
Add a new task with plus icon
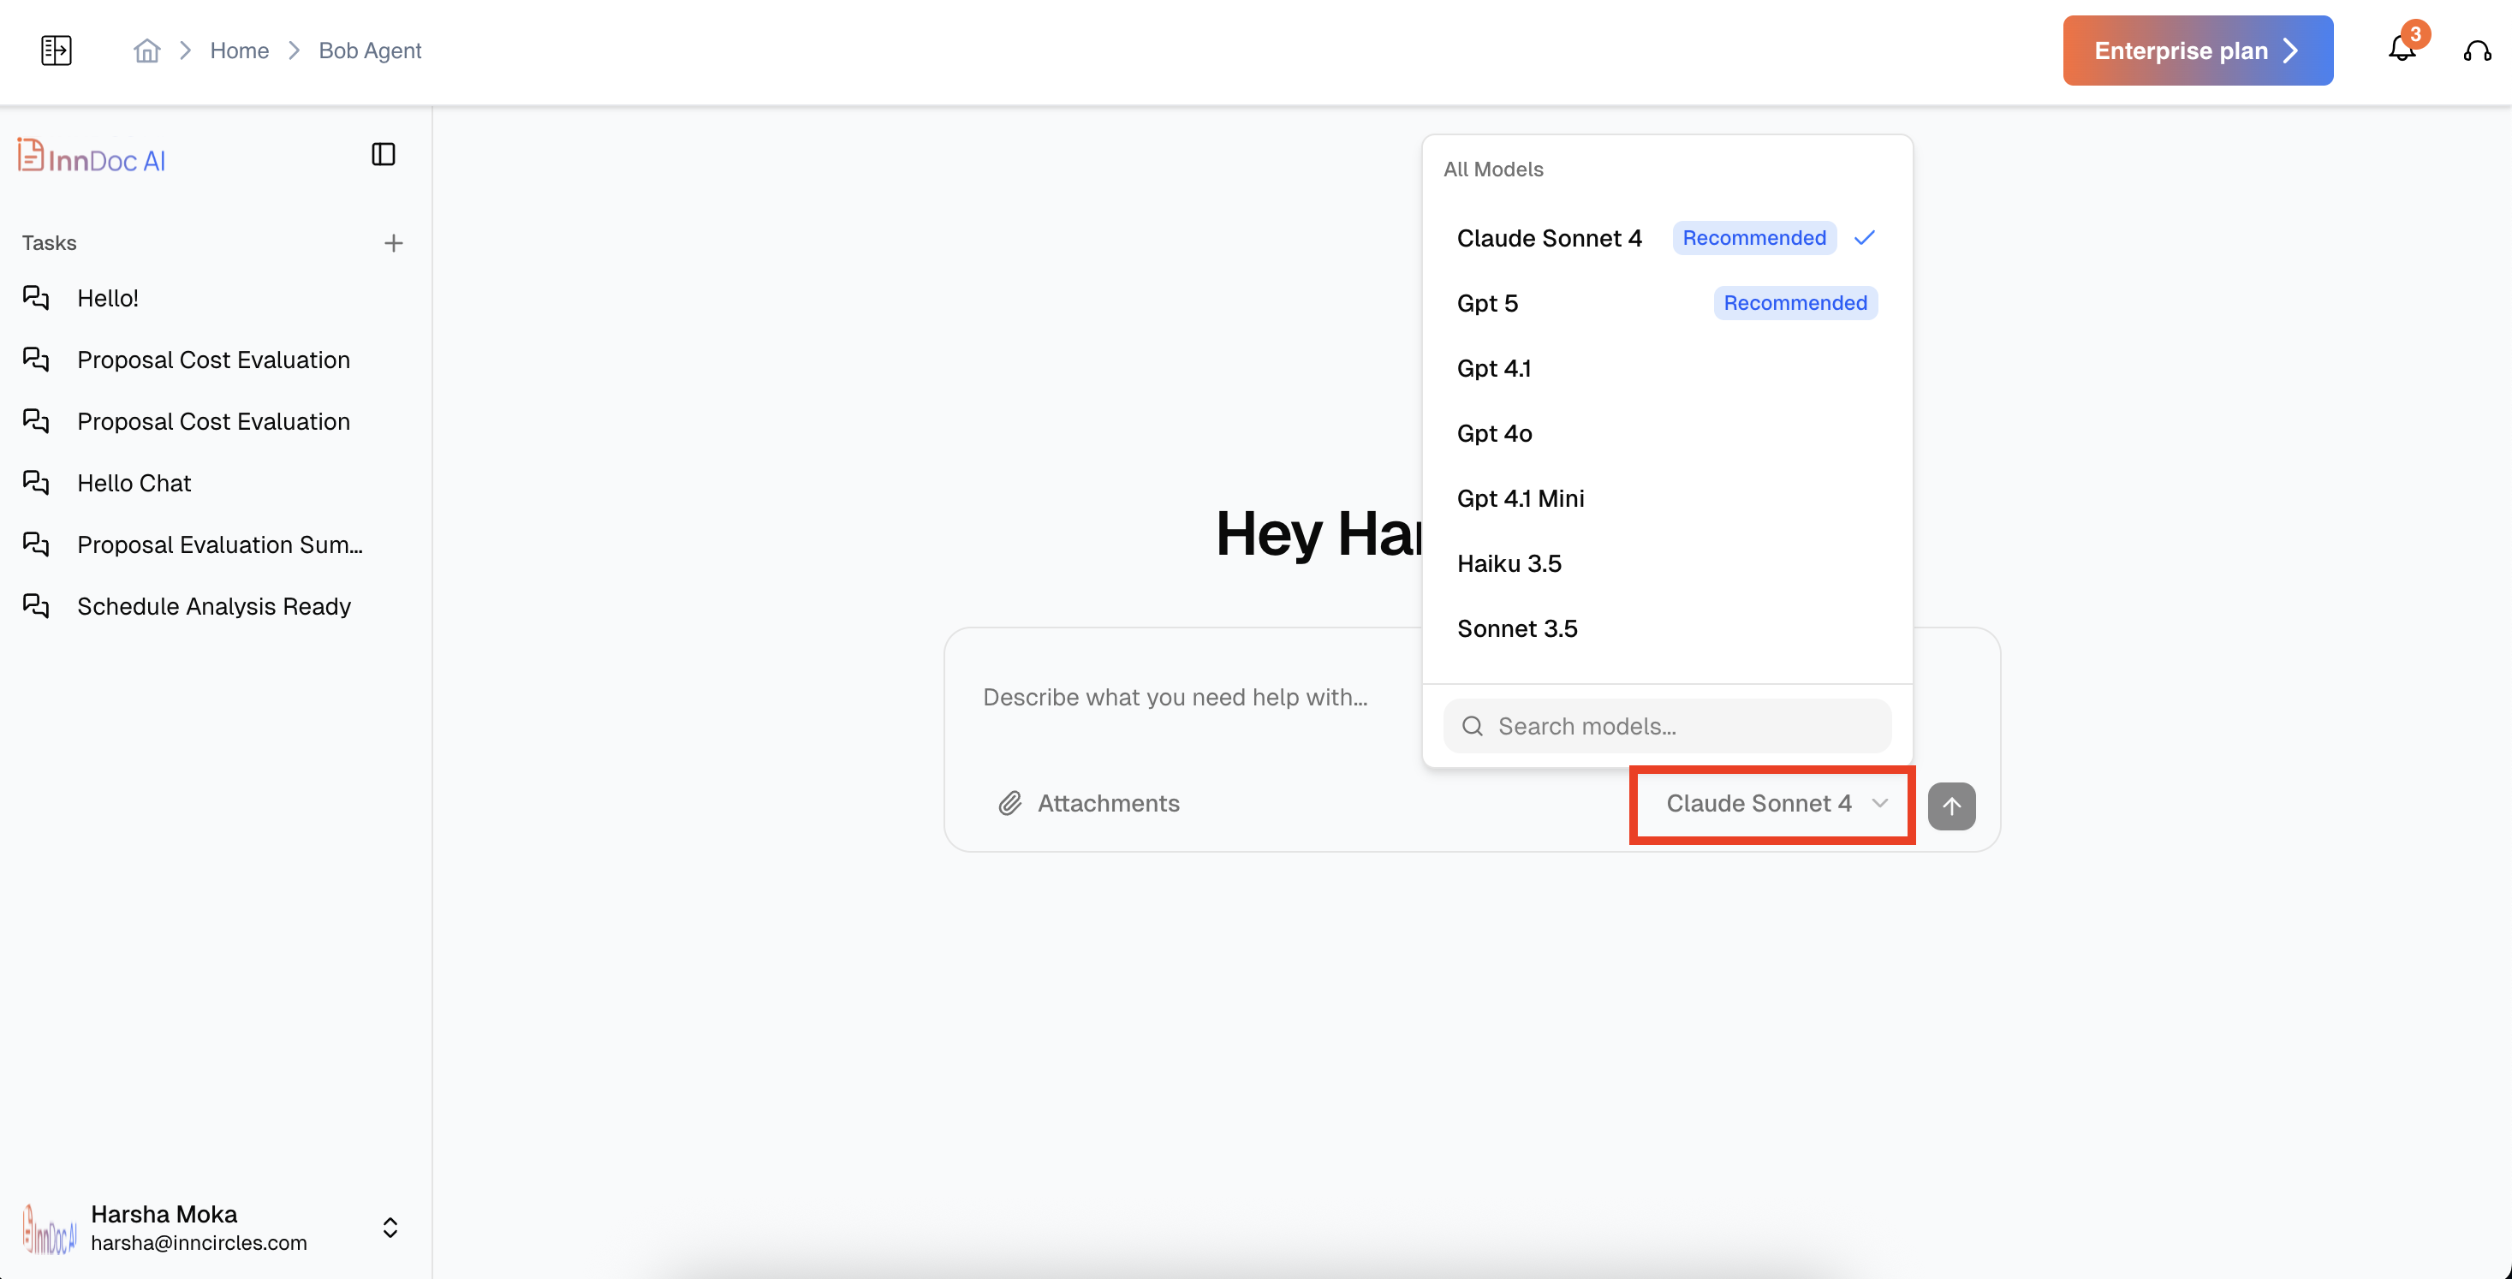393,243
